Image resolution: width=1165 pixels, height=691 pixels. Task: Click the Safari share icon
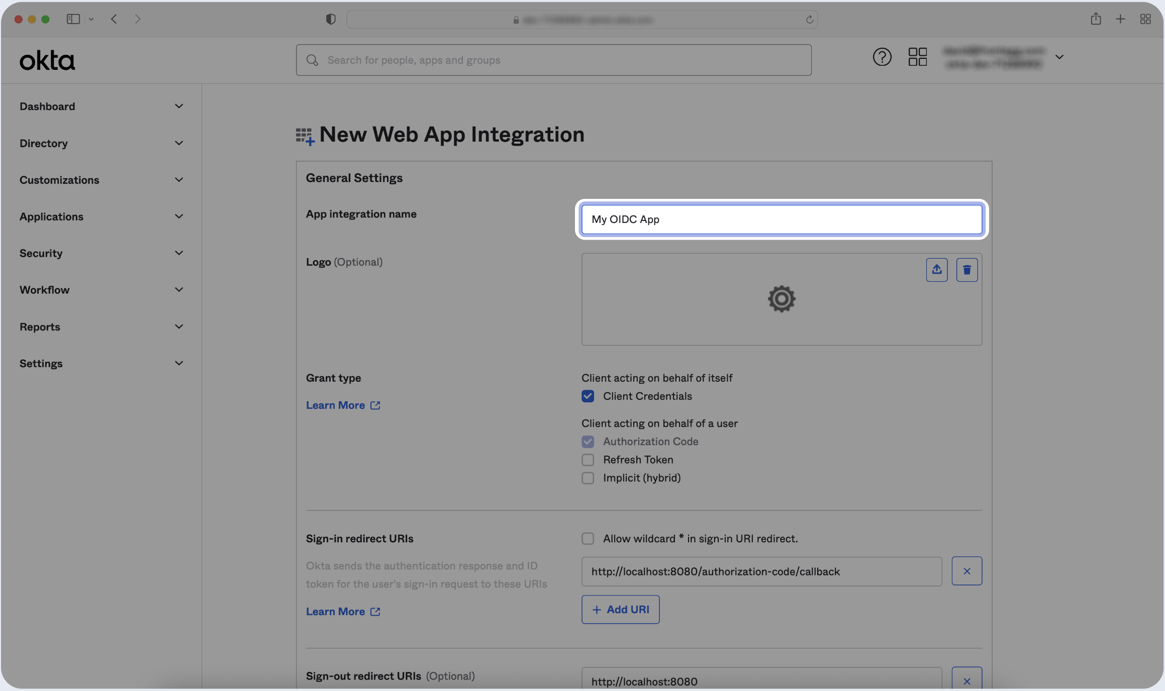(x=1096, y=19)
